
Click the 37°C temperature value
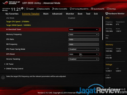pos(118,24)
